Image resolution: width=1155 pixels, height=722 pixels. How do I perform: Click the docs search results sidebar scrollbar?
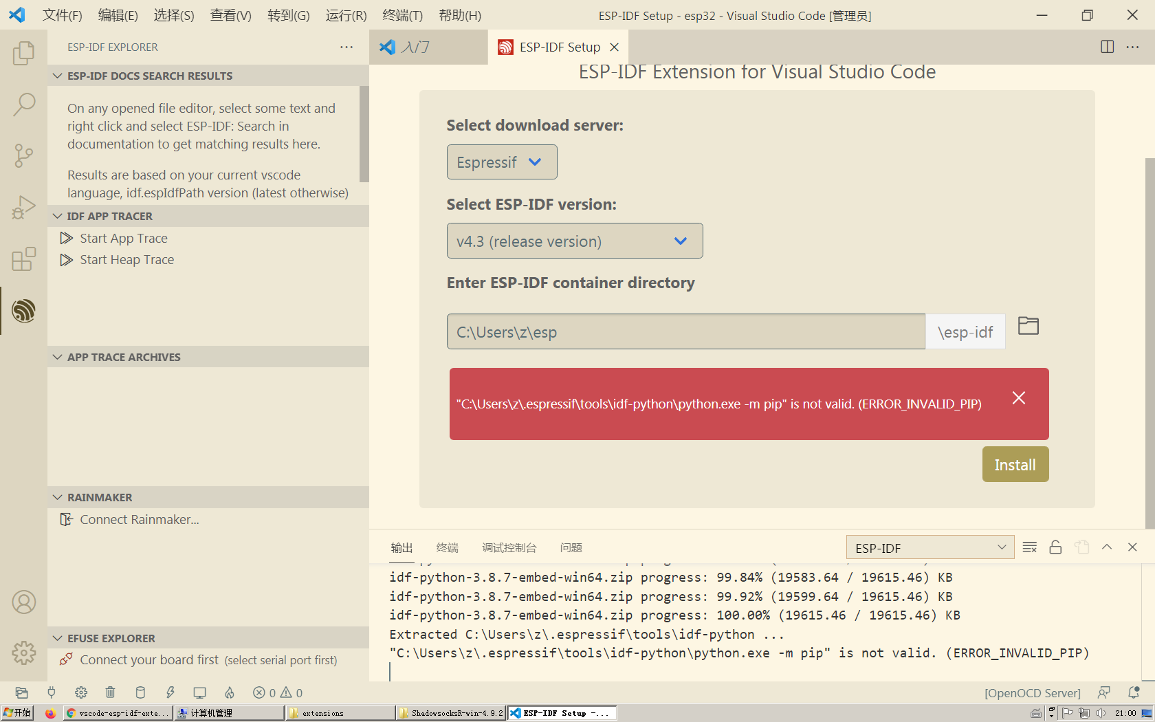pyautogui.click(x=364, y=134)
